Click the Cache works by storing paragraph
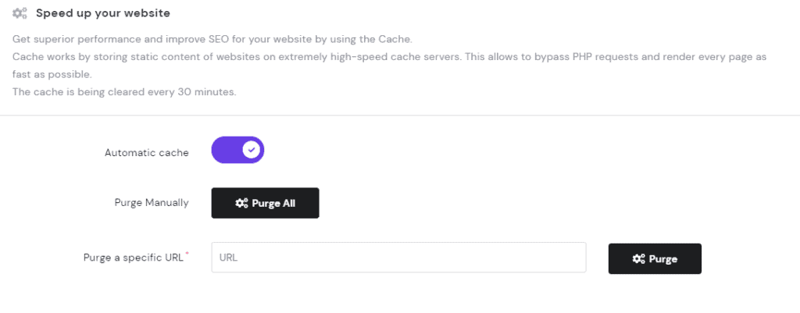 tap(389, 56)
